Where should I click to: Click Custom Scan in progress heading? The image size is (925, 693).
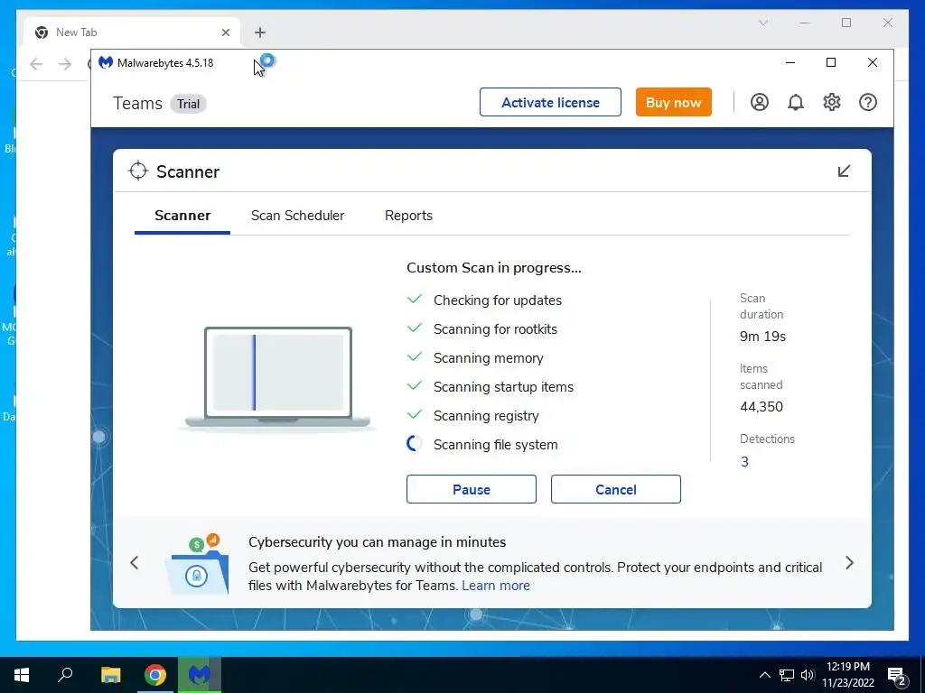coord(494,267)
